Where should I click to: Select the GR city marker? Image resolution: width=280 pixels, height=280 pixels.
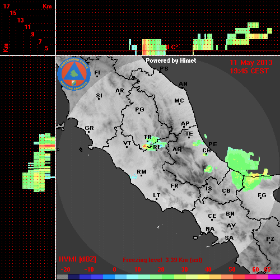click(x=88, y=132)
